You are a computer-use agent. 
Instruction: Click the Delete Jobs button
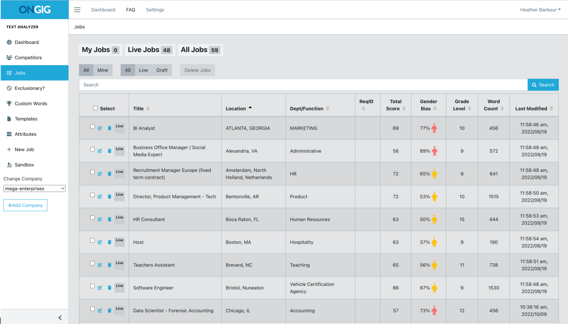[x=197, y=70]
